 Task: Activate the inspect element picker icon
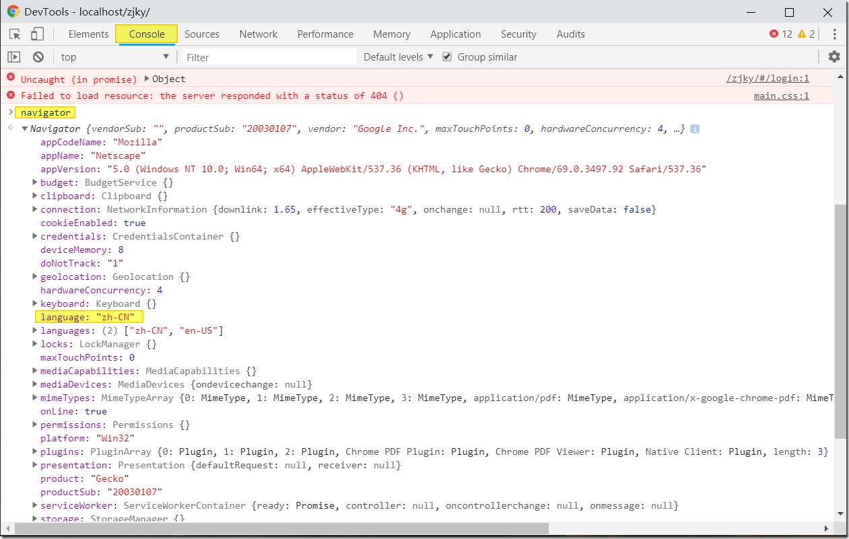tap(14, 34)
